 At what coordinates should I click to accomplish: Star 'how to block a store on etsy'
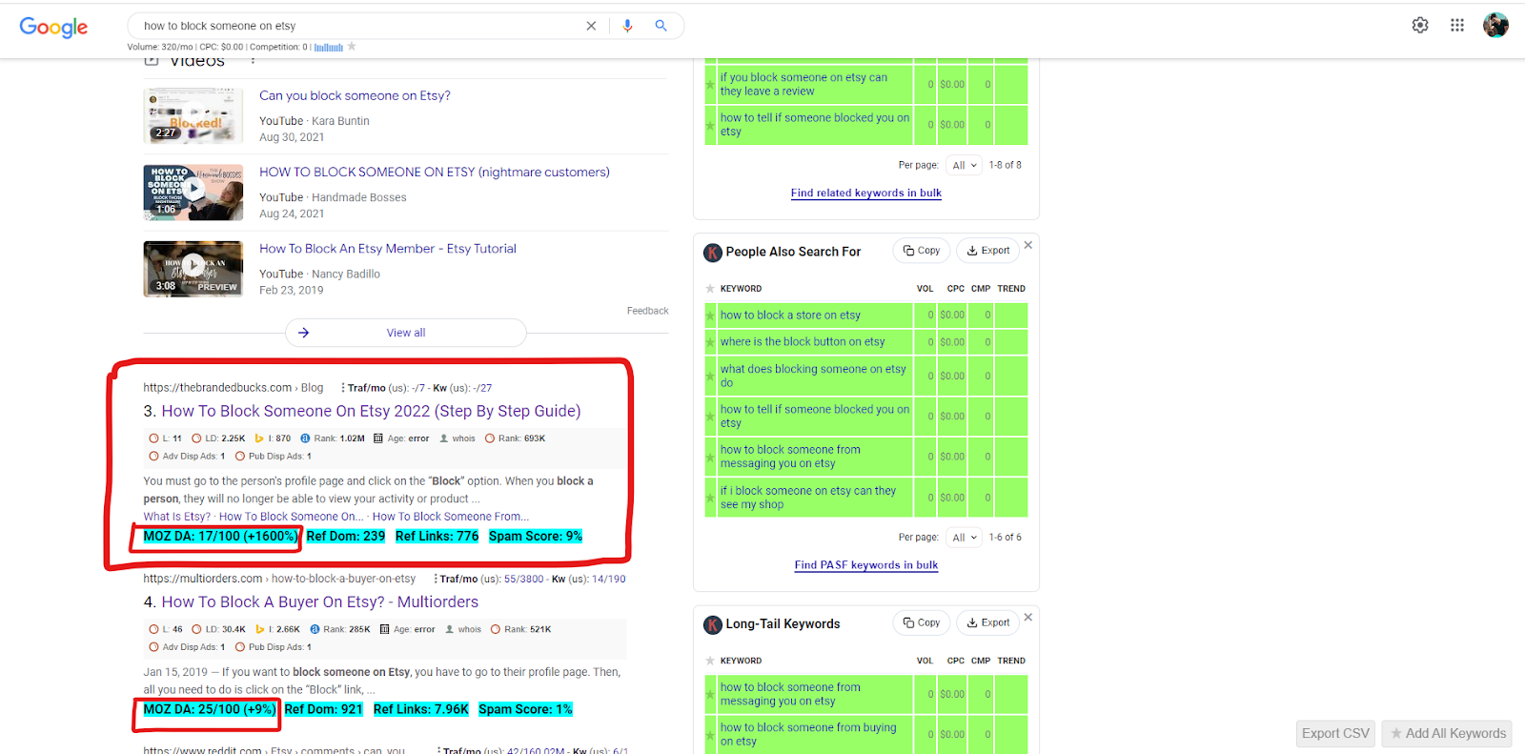click(710, 316)
